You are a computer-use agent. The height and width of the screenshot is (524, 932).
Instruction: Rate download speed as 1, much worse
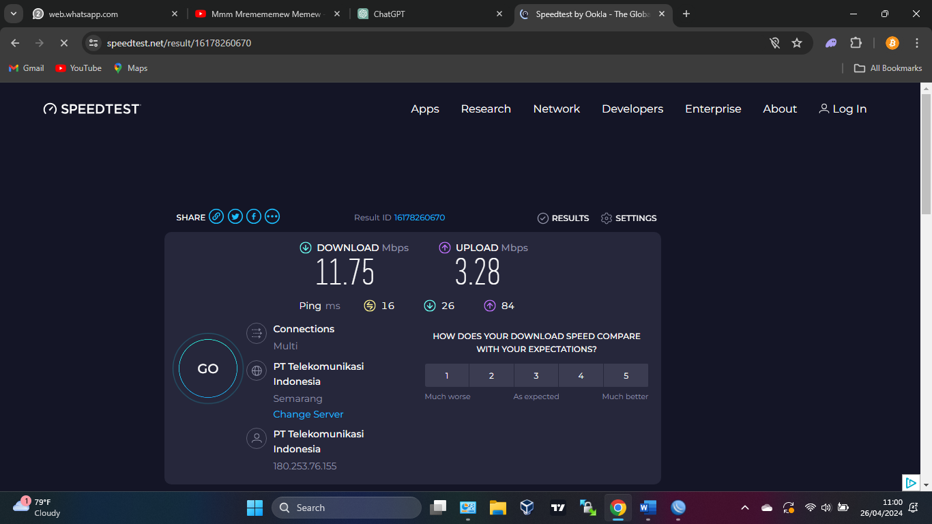447,375
